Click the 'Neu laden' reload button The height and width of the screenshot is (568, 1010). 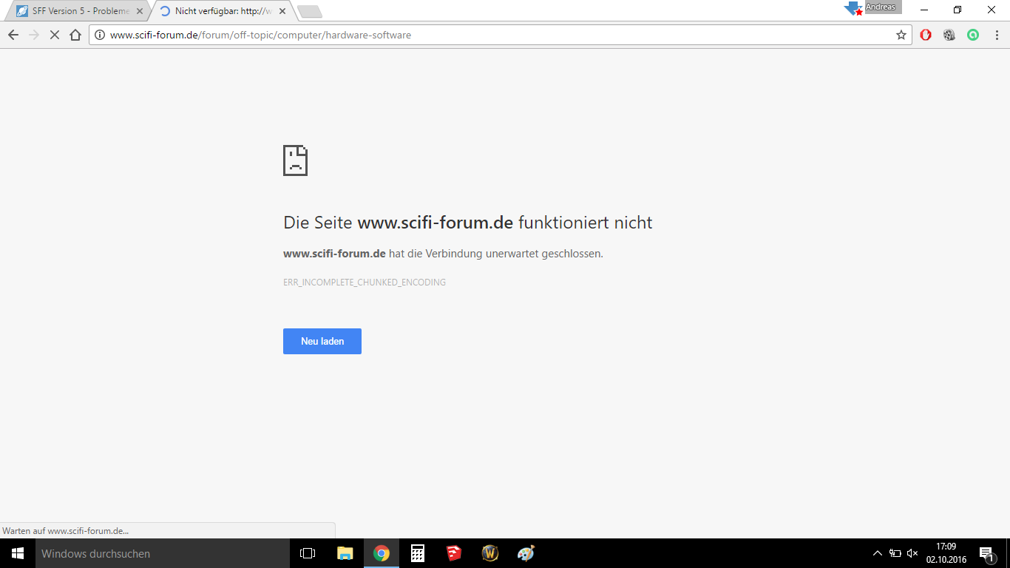tap(322, 341)
